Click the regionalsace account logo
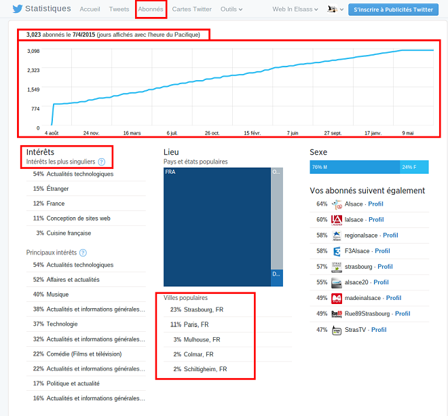Viewport: 448px width, 416px height. (337, 235)
